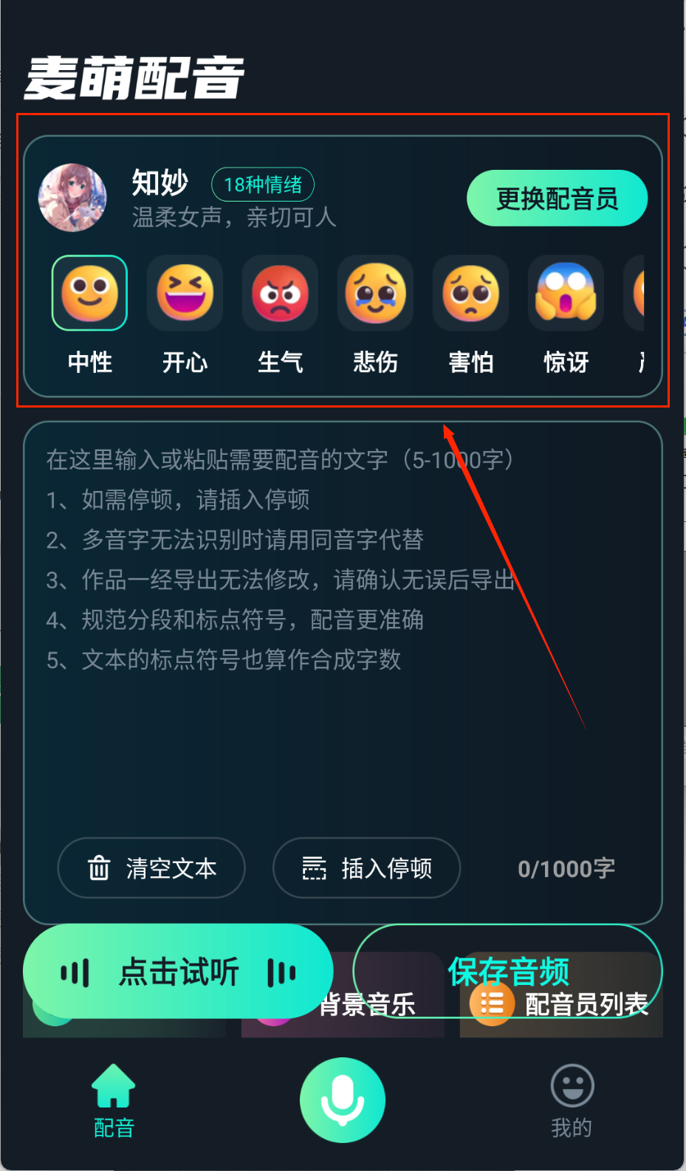
Task: Open the 我的 profile tab
Action: click(x=572, y=1101)
